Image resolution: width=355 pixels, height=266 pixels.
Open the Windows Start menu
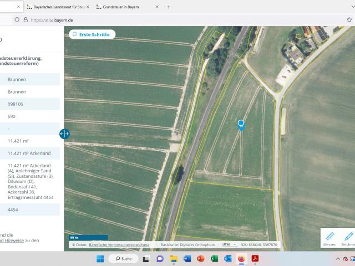coord(100,259)
